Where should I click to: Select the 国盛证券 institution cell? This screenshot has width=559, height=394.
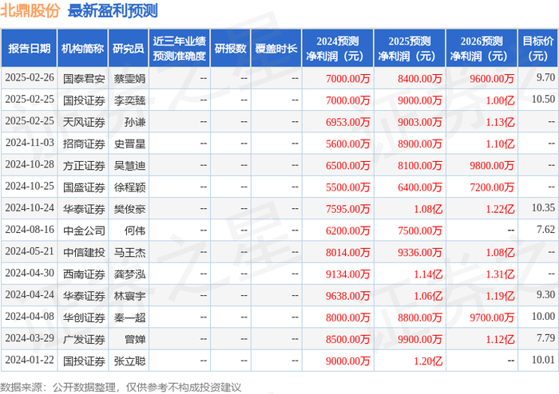point(84,187)
